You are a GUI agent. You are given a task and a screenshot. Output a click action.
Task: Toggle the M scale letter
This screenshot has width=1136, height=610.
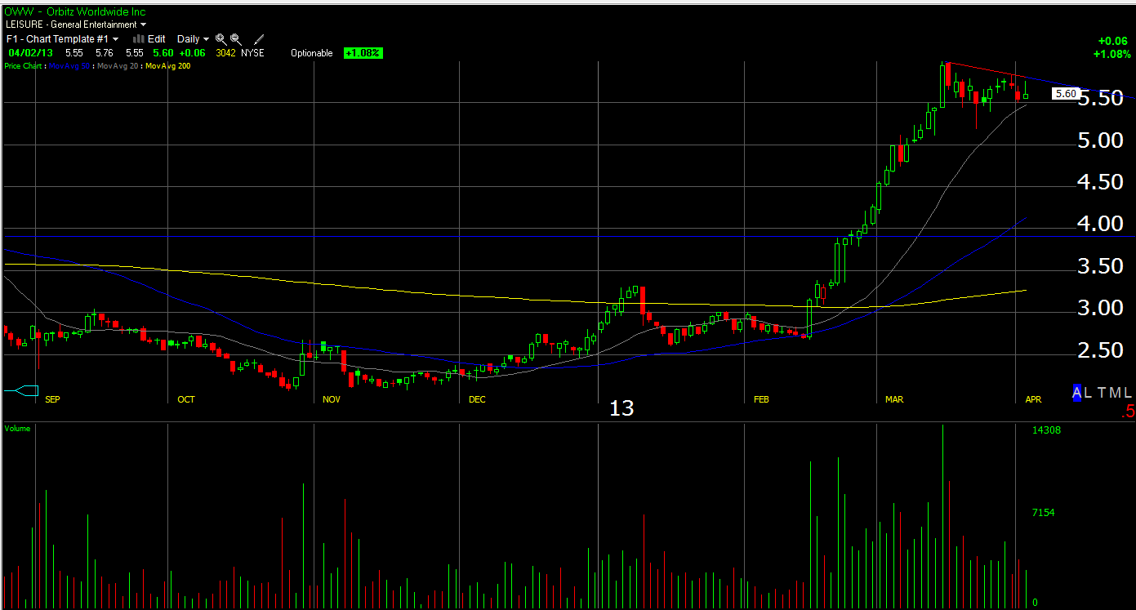[1116, 393]
